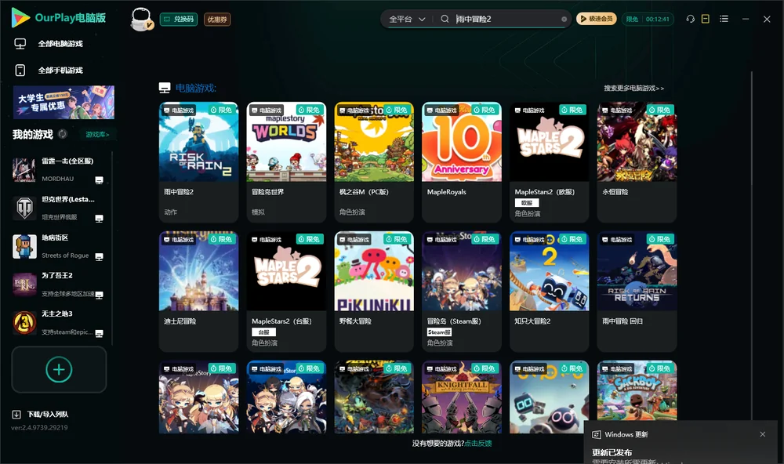The width and height of the screenshot is (784, 464).
Task: Open the 雨中冒险2 game card
Action: [198, 162]
